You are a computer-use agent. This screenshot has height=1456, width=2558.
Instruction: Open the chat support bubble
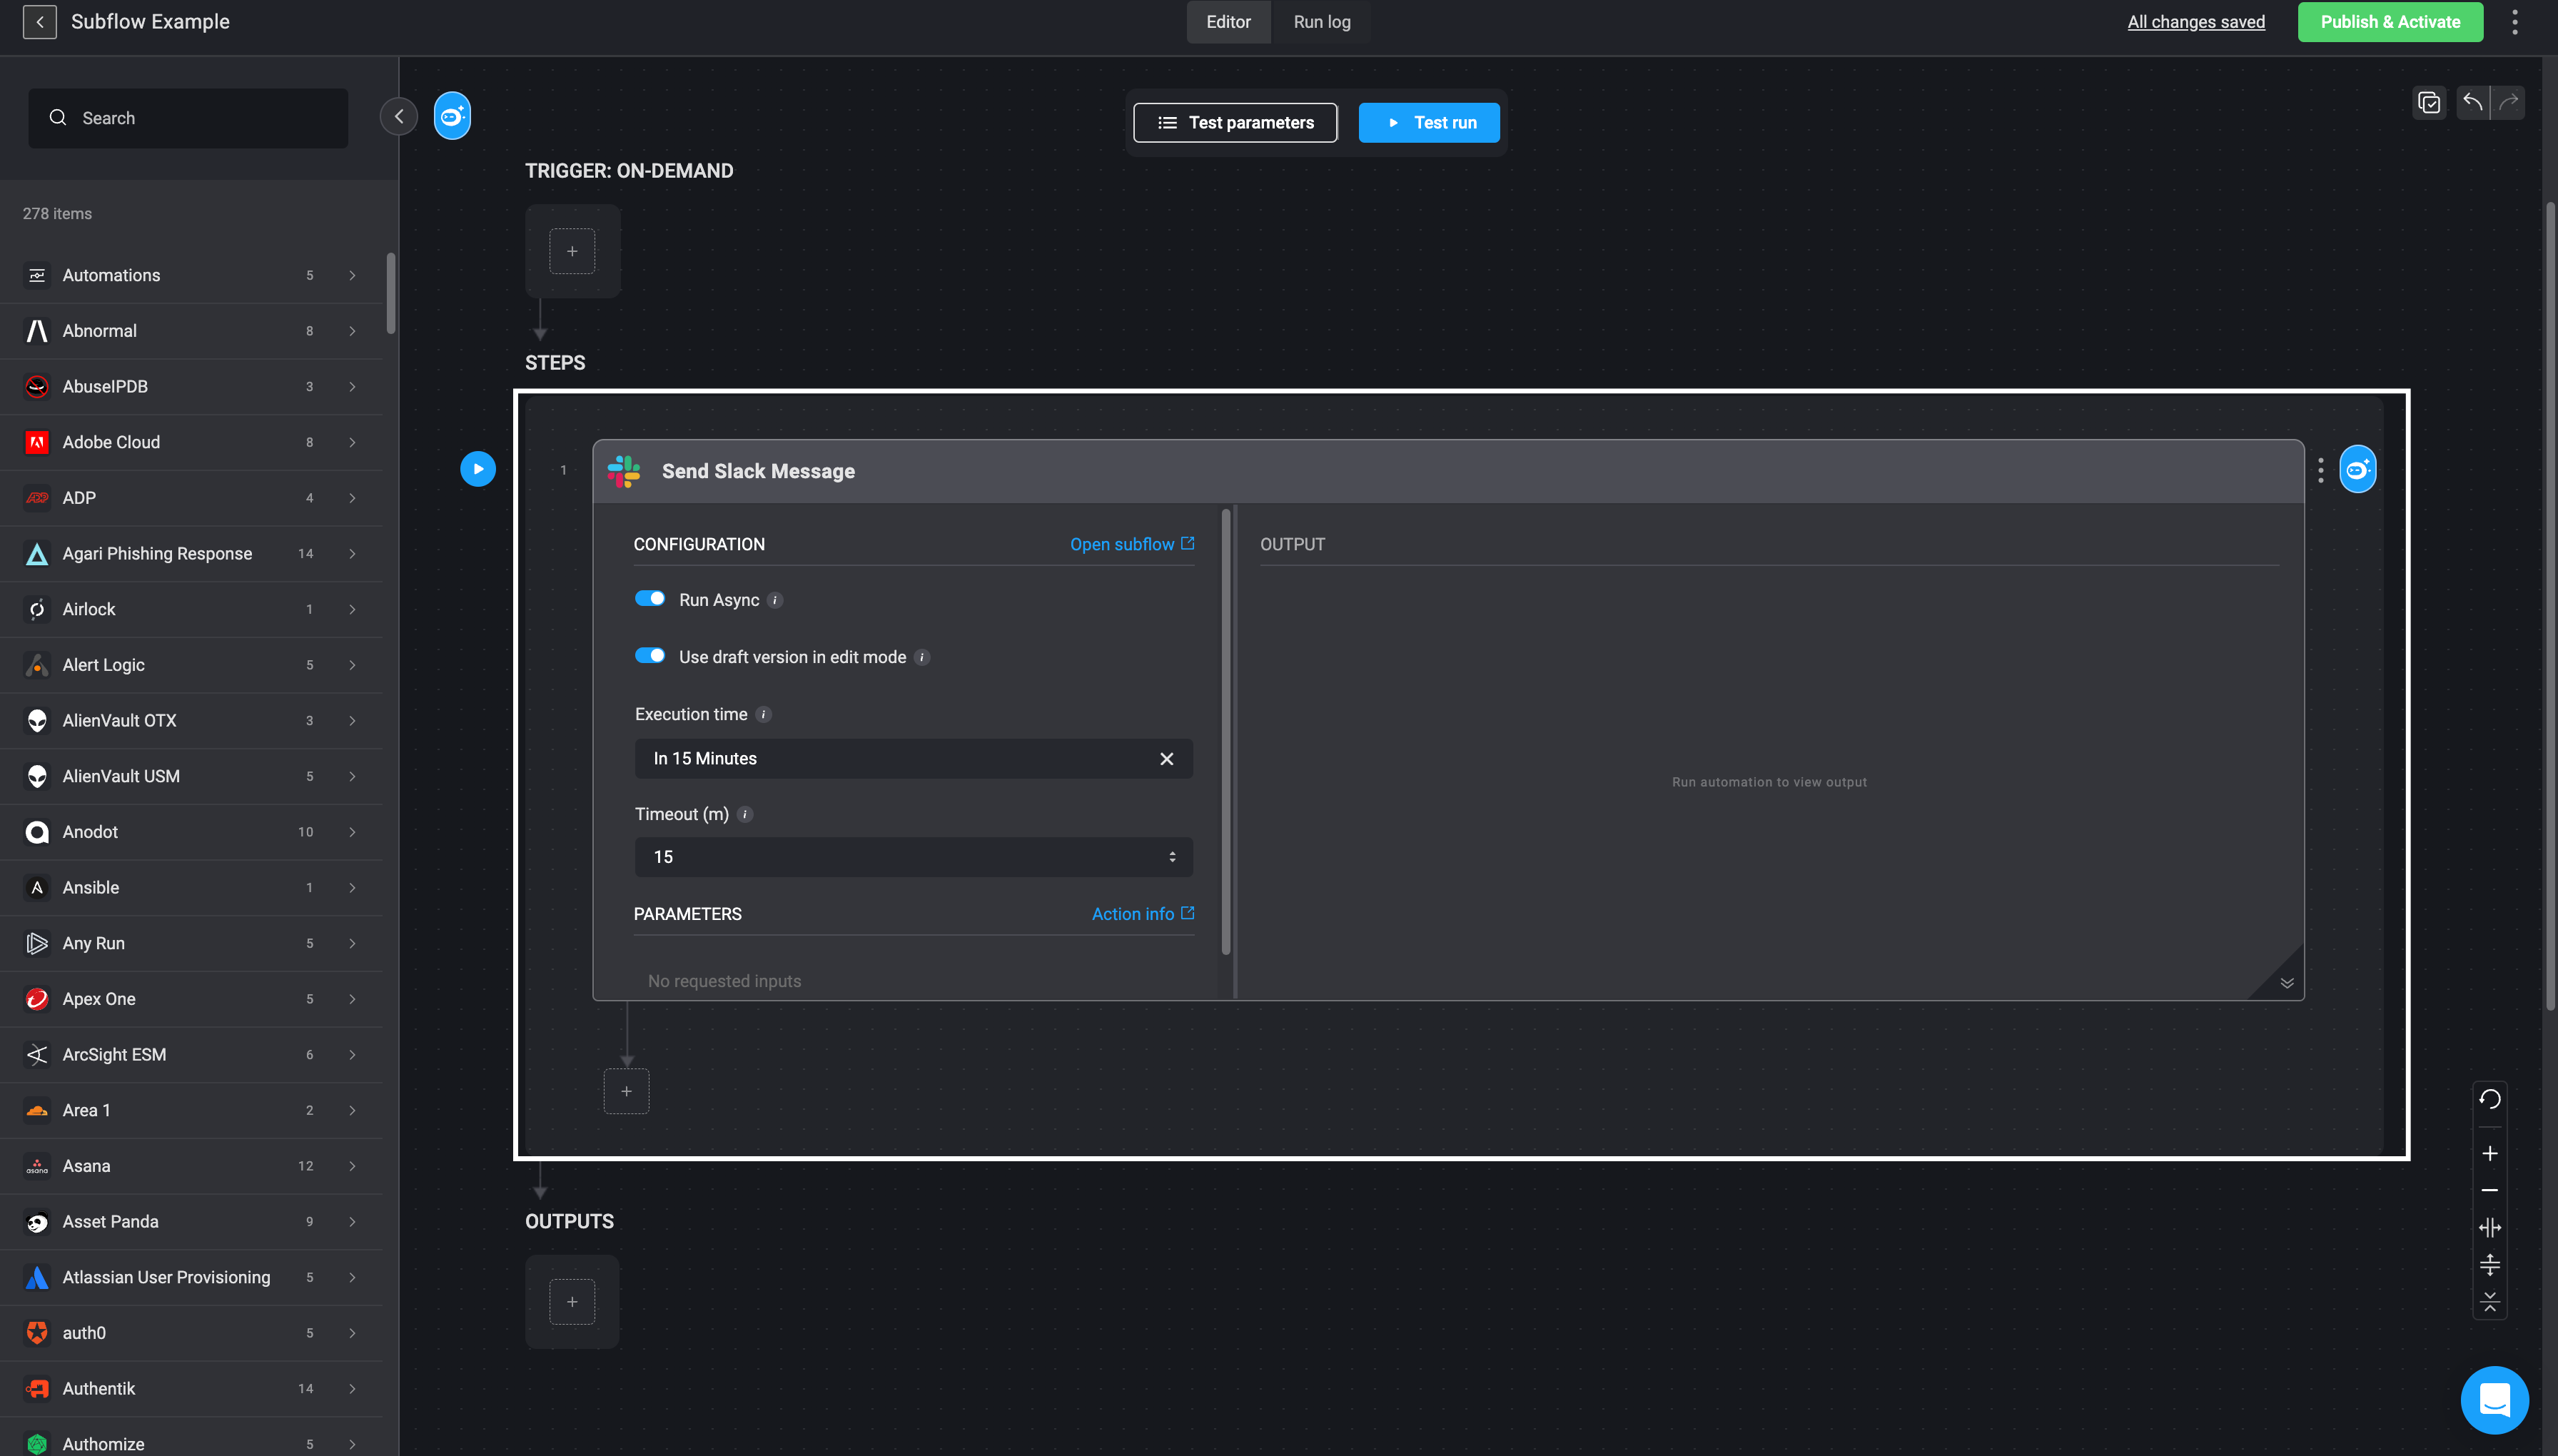[x=2494, y=1400]
